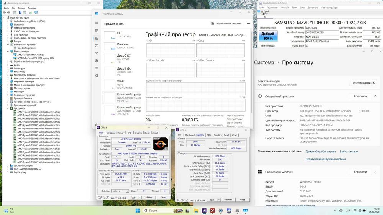Click the Windows Start button on taskbar
The image size is (383, 215).
[138, 210]
